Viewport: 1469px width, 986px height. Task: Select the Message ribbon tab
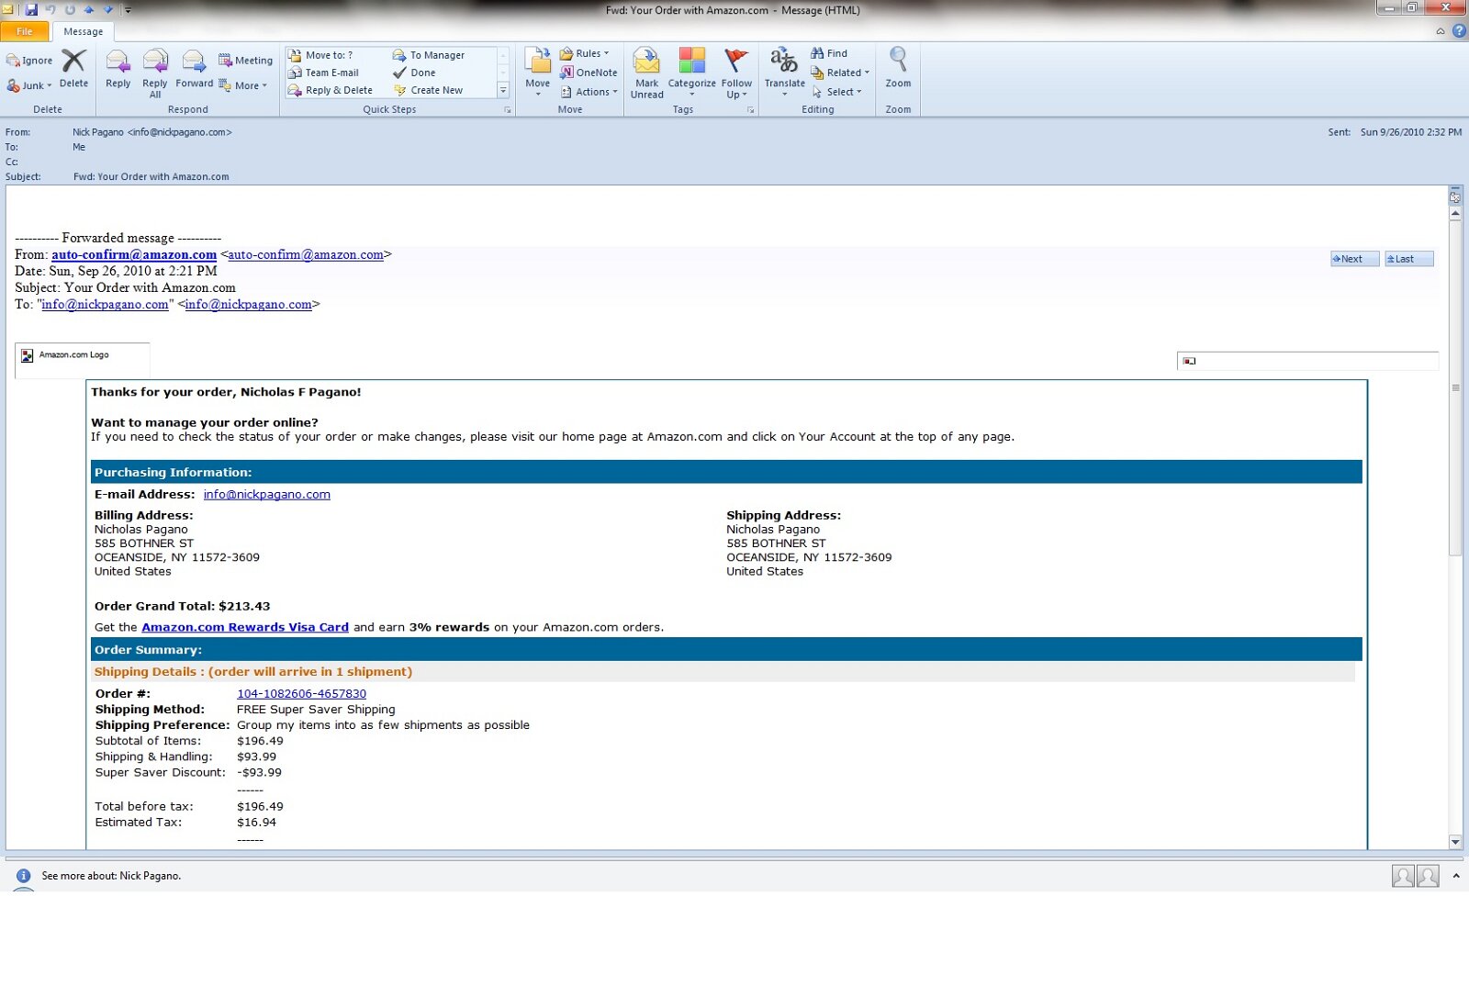pyautogui.click(x=84, y=31)
